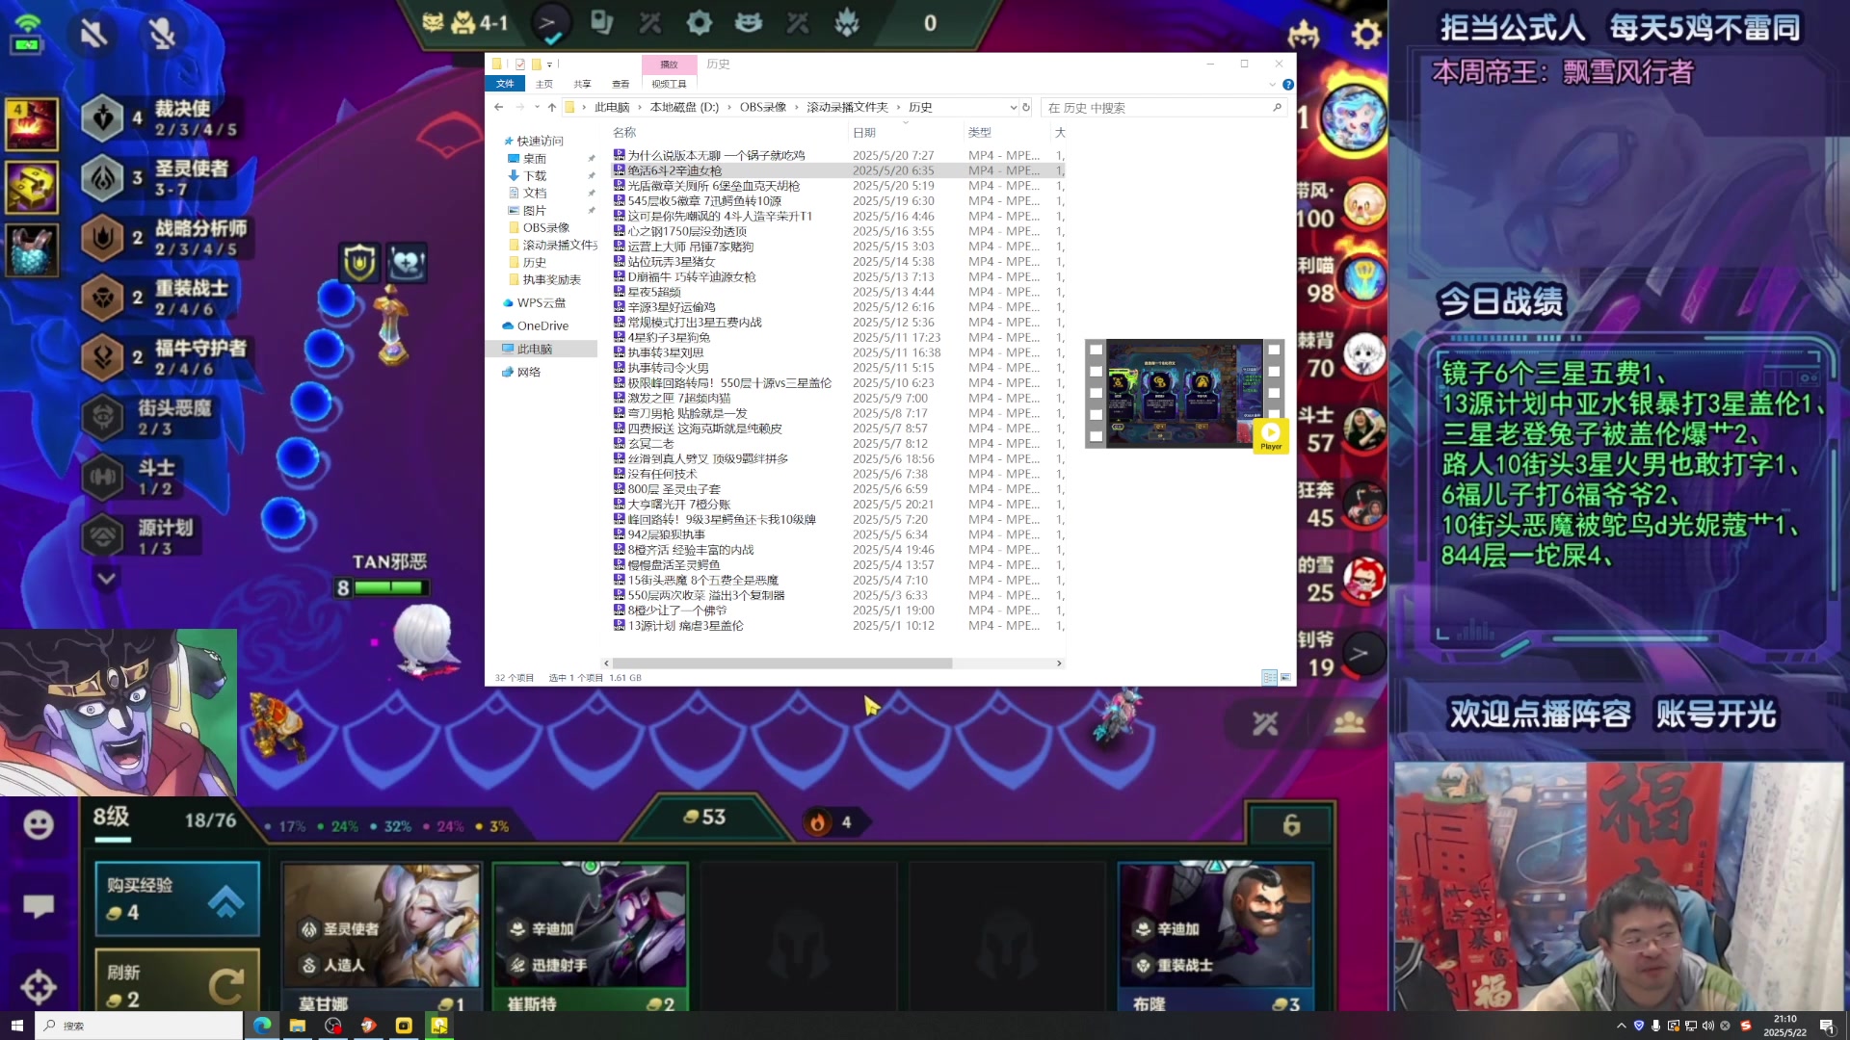The width and height of the screenshot is (1850, 1040).
Task: Click the players icon near the bench
Action: (x=1349, y=722)
